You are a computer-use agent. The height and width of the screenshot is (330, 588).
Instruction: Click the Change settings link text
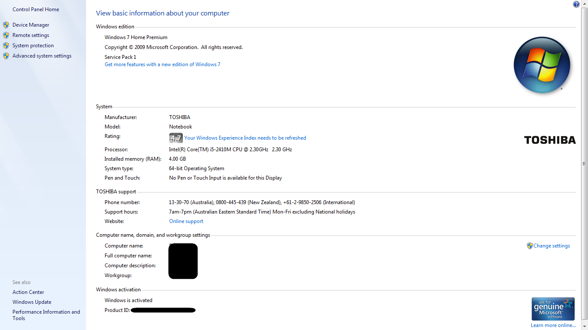[x=552, y=246]
